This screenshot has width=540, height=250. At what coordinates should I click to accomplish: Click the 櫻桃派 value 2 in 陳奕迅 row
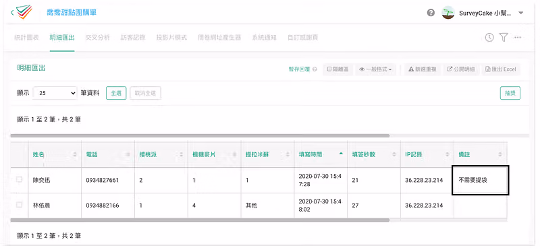141,180
